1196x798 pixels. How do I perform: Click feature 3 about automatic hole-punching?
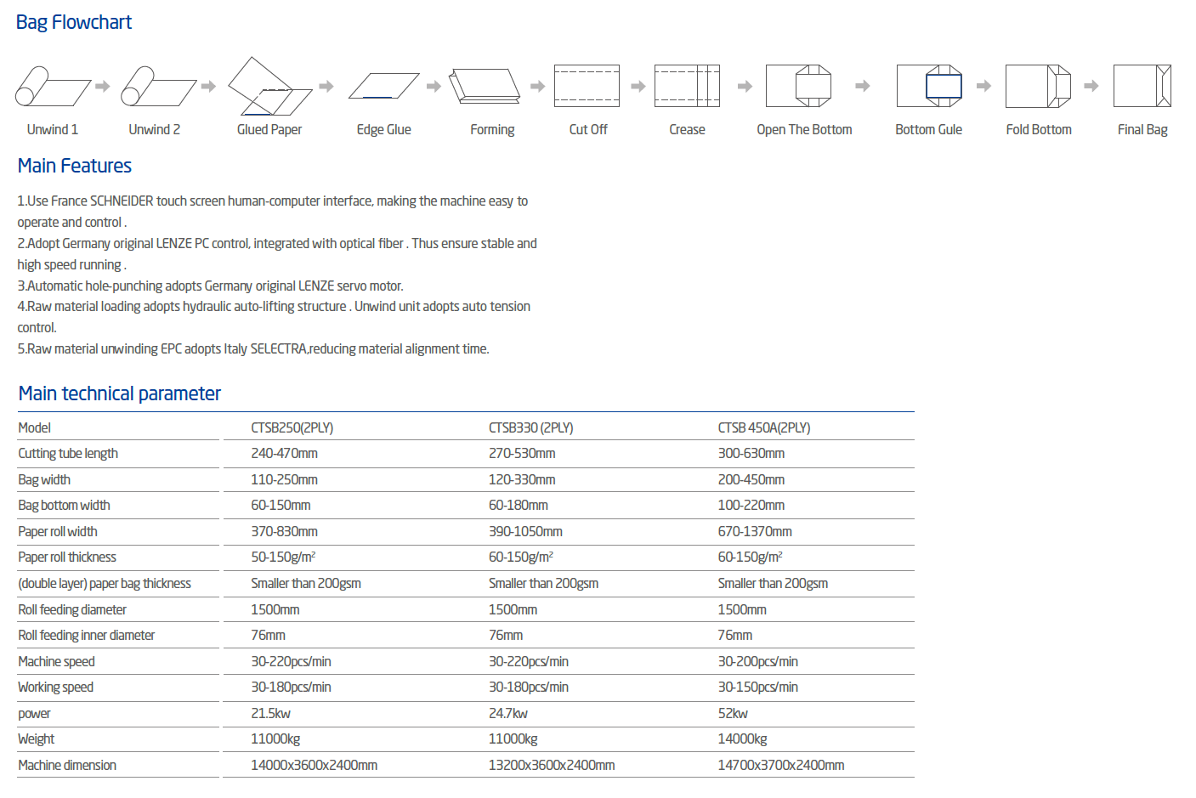click(x=210, y=286)
